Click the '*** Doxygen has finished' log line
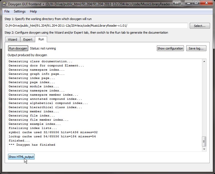The image size is (215, 174). click(x=32, y=145)
